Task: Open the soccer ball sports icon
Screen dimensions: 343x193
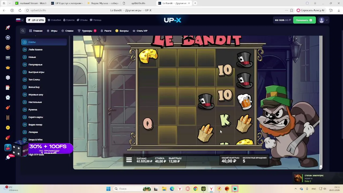Action: point(8,38)
